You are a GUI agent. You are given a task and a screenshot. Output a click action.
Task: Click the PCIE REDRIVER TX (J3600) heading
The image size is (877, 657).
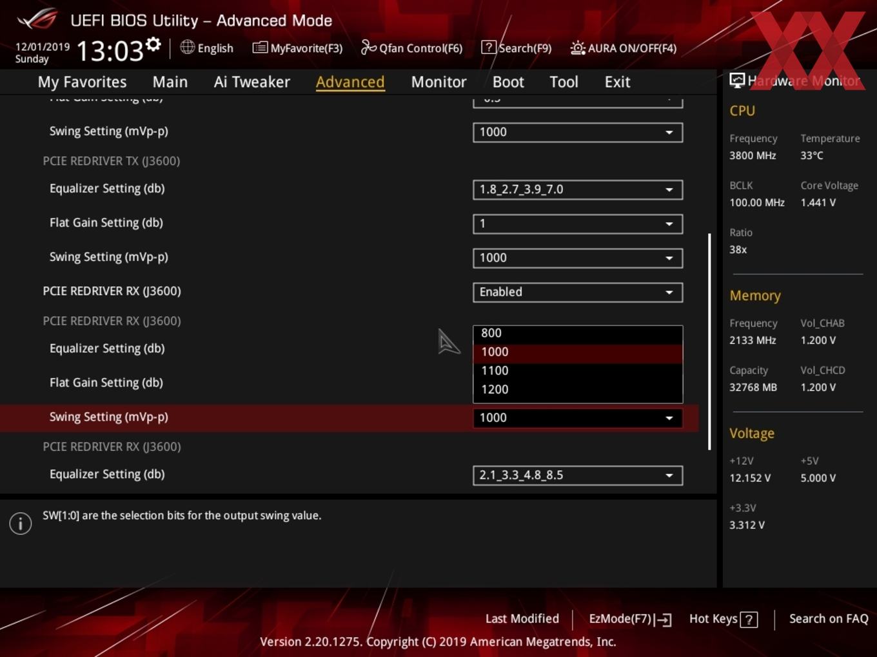[x=112, y=161]
